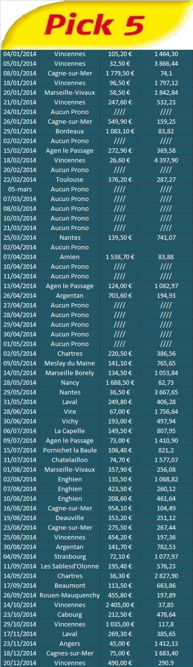
Task: Select the Cabourg location cell
Action: [70, 614]
